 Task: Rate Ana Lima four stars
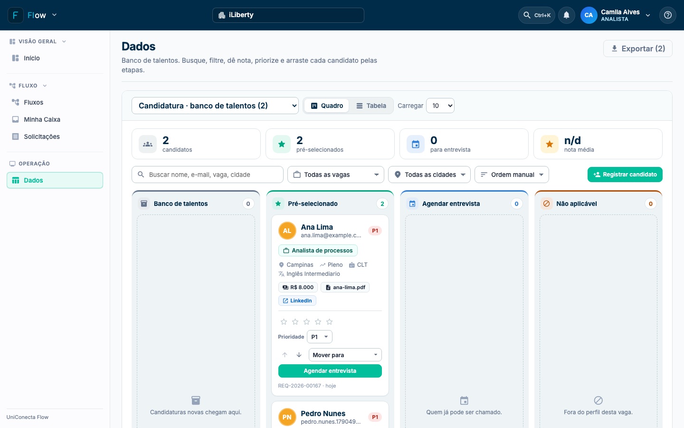pyautogui.click(x=318, y=322)
